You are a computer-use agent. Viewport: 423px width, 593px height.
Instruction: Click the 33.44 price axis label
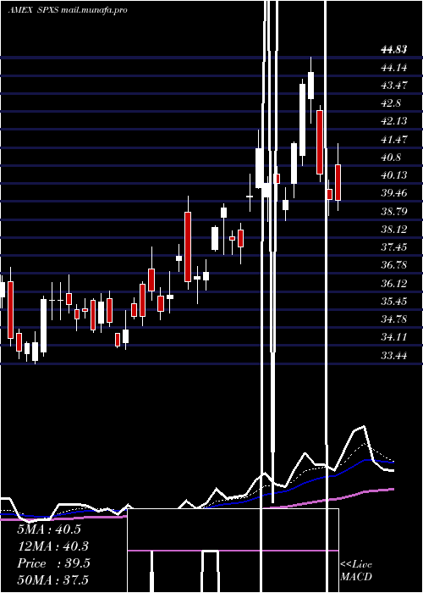tap(394, 355)
